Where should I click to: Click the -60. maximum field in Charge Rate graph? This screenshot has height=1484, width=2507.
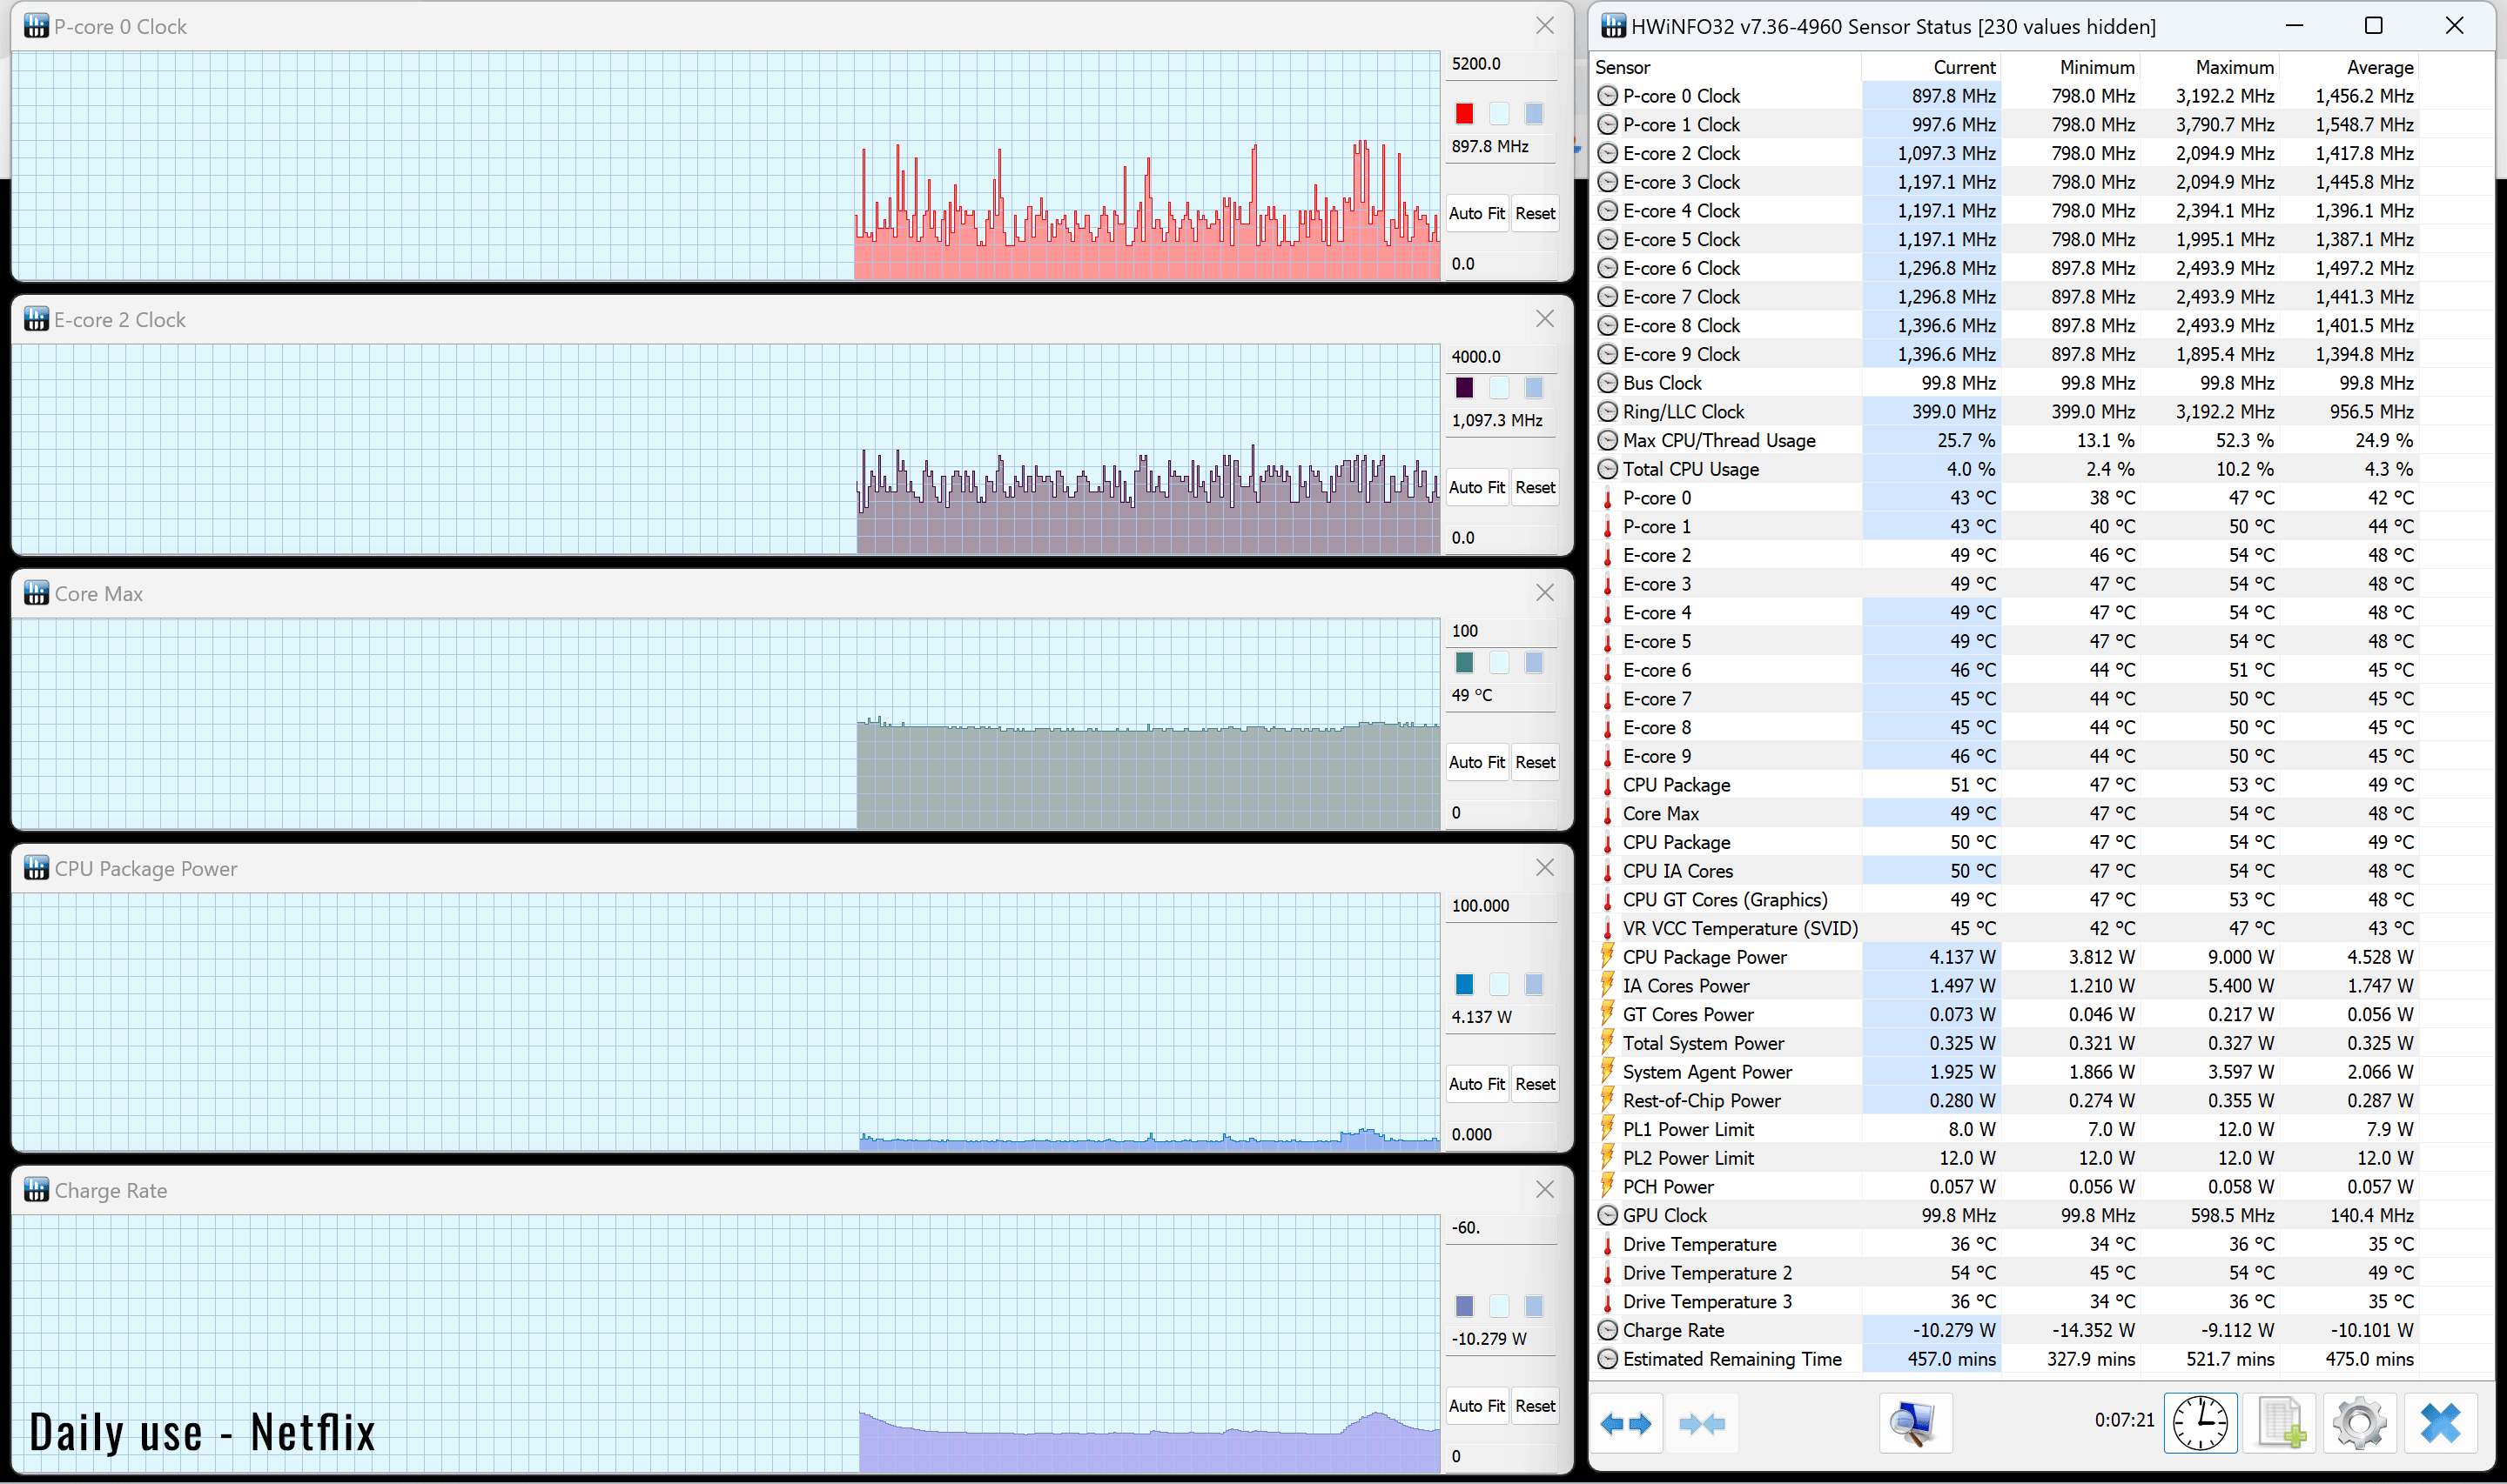coord(1502,1228)
